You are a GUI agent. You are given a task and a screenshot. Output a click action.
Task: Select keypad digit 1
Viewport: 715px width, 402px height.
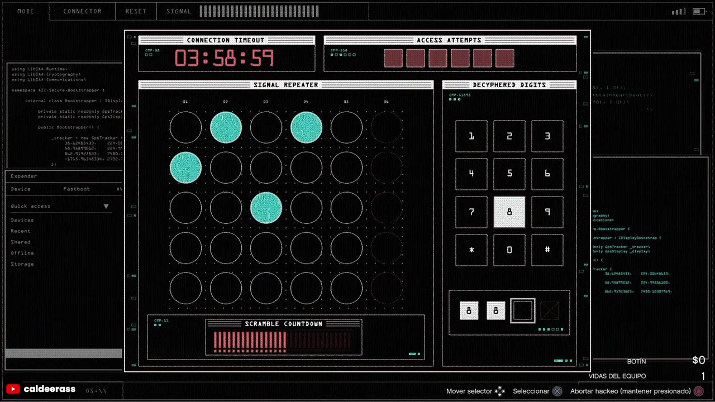tap(471, 136)
